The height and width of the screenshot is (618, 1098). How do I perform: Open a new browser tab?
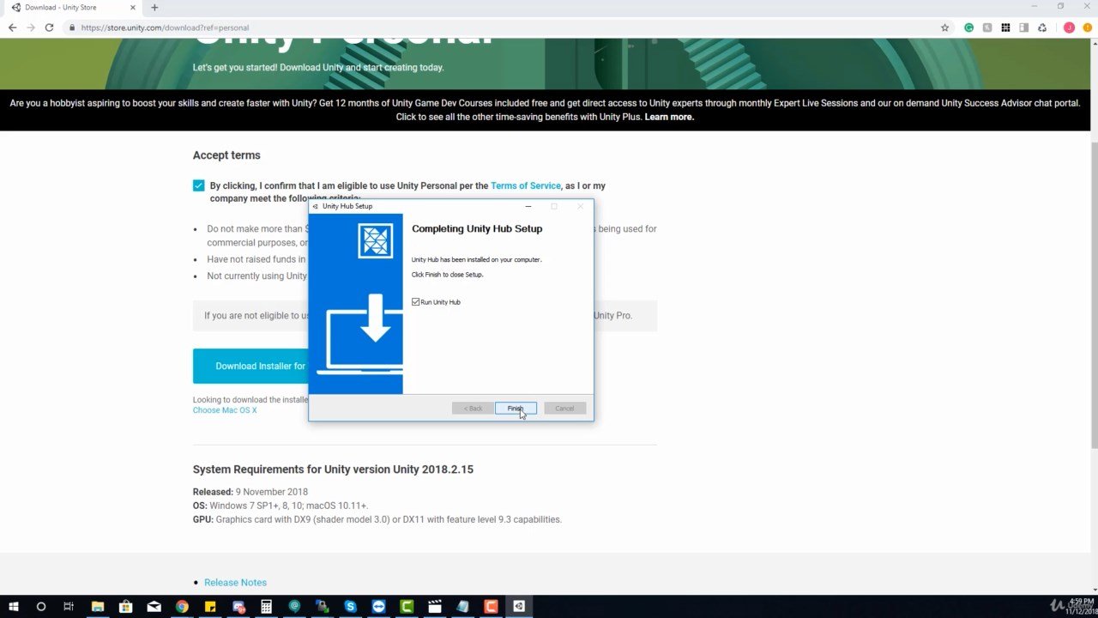(154, 7)
